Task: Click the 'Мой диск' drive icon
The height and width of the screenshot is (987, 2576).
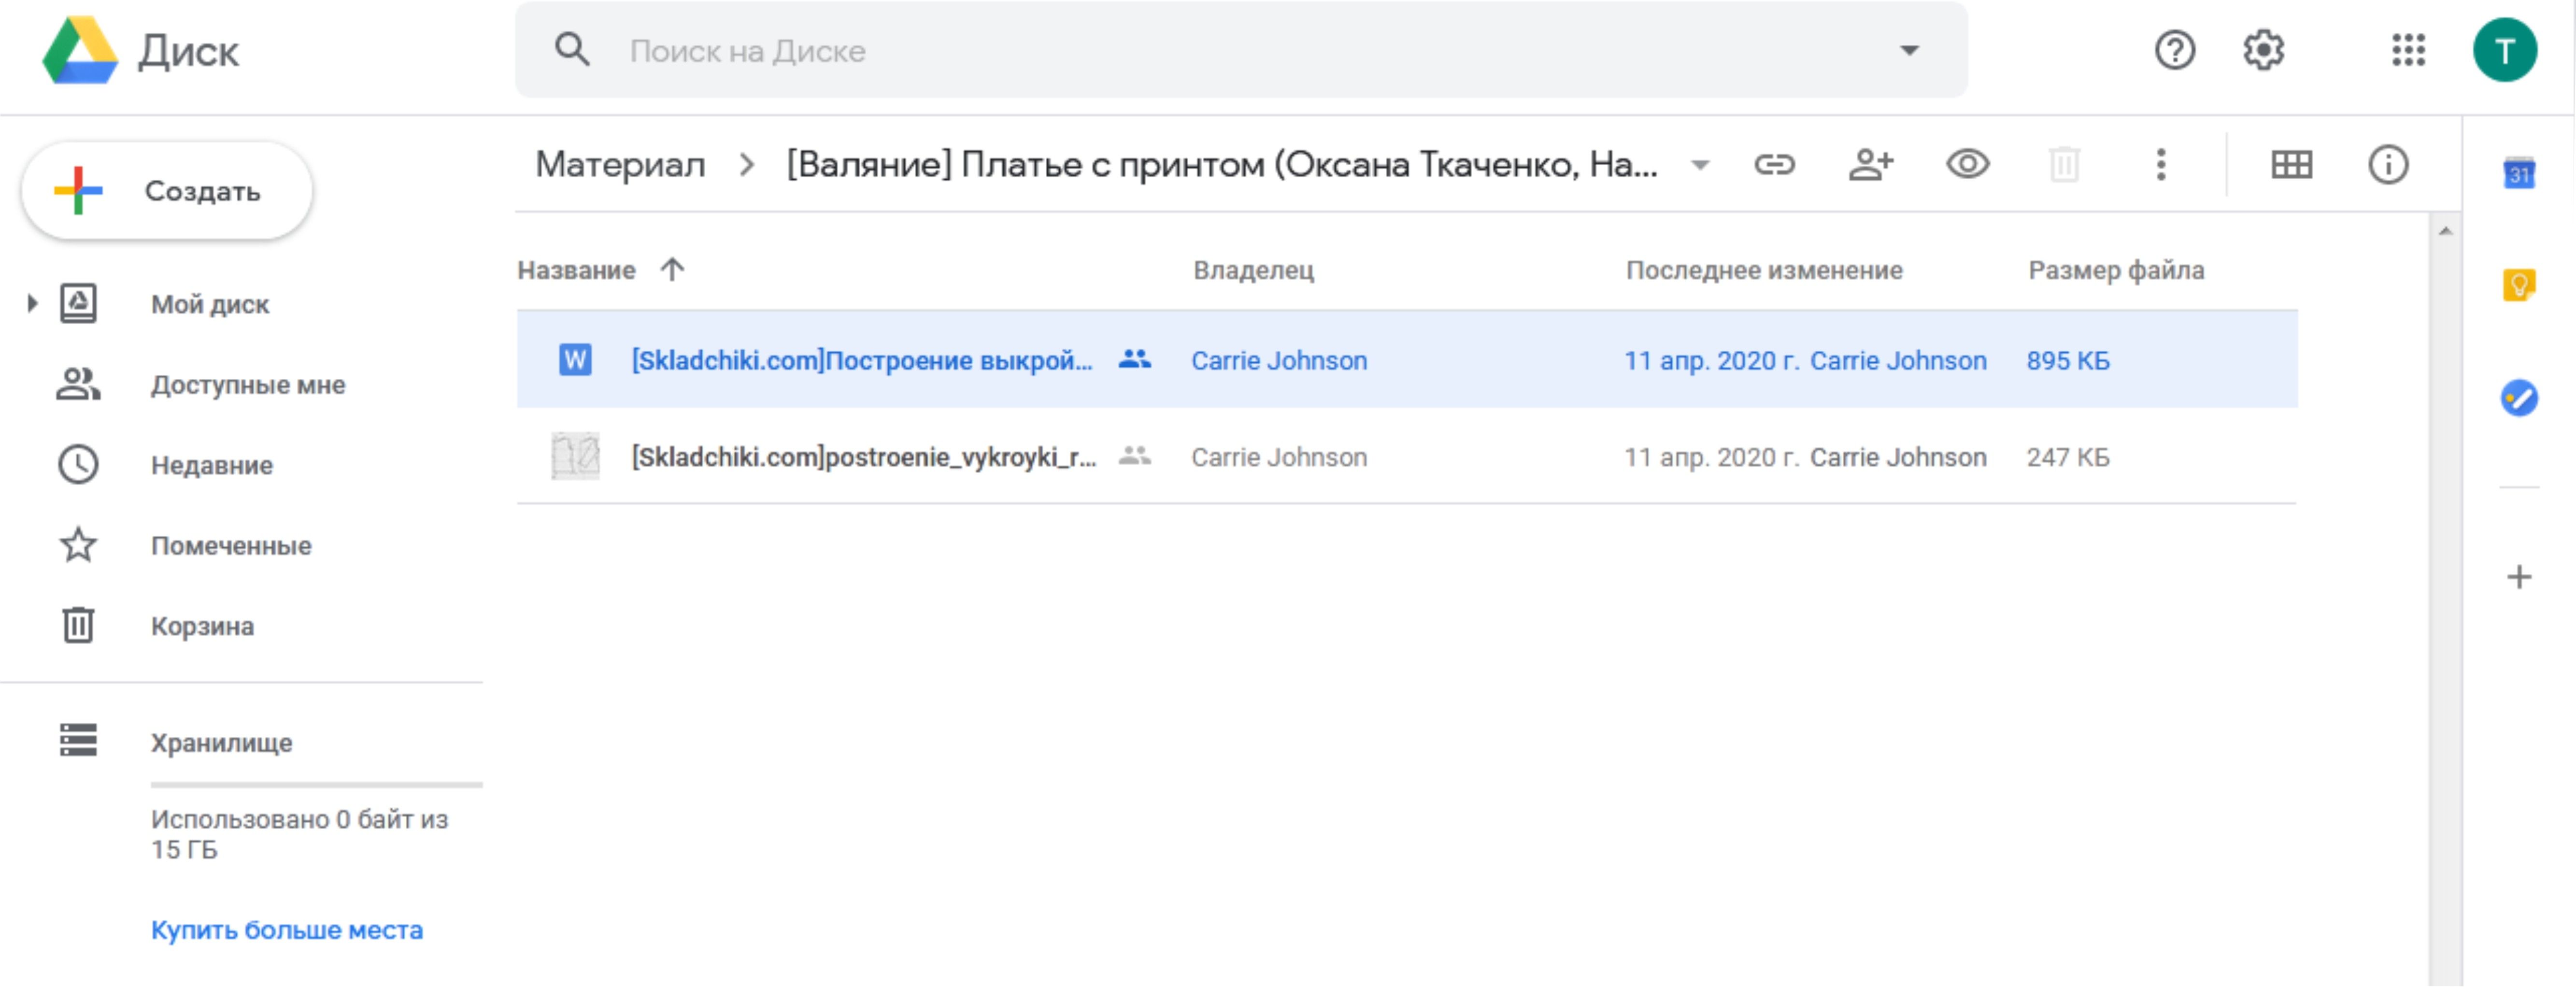Action: click(78, 303)
